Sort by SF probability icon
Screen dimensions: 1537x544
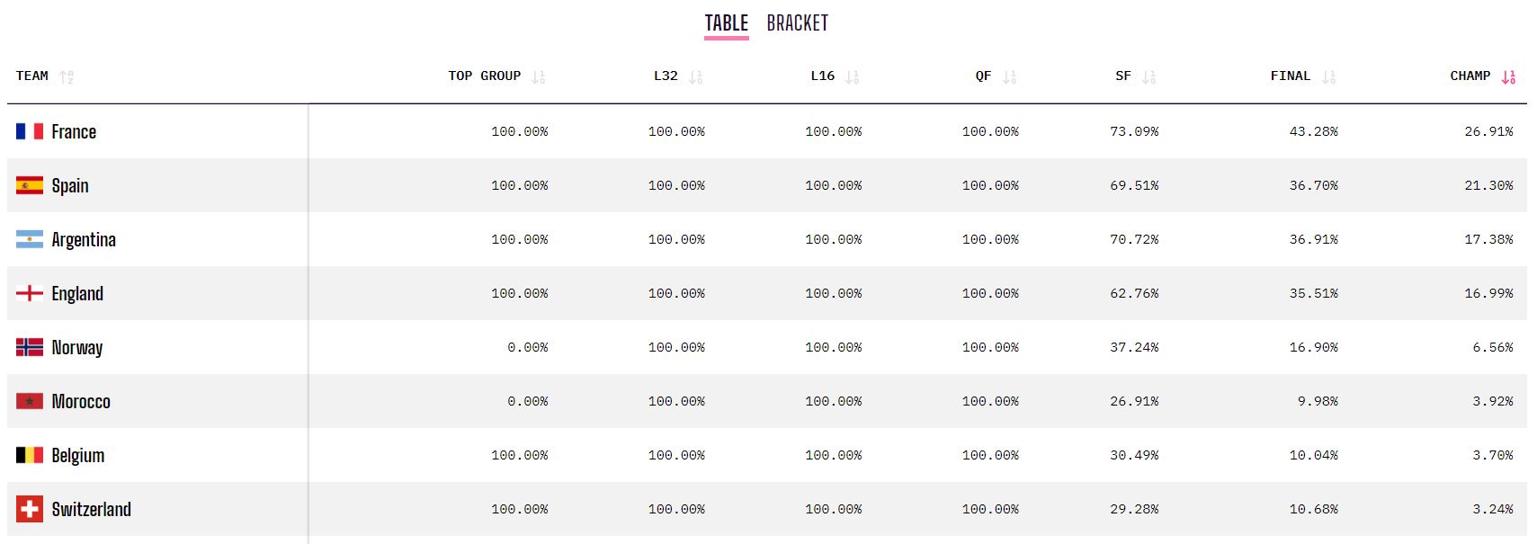click(x=1148, y=77)
